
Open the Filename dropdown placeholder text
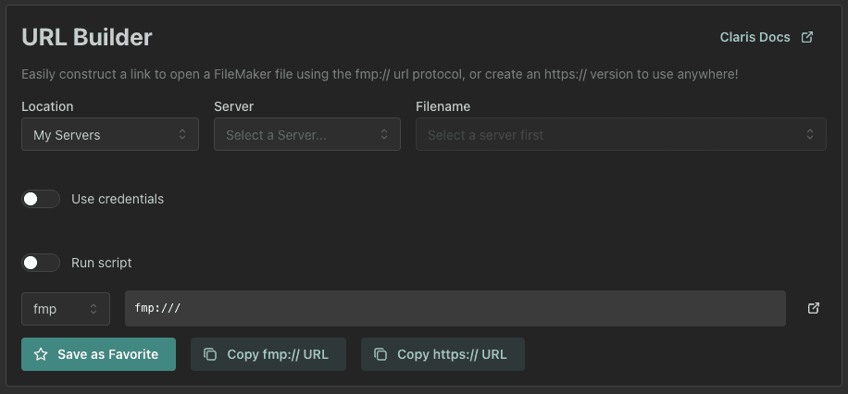486,135
